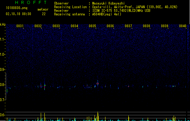Click the strongest meteor echo near 0835
This screenshot has width=190, height=121.
pos(98,83)
